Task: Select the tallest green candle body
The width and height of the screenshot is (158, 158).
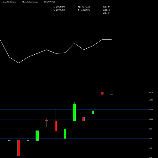Action: (x=74, y=112)
